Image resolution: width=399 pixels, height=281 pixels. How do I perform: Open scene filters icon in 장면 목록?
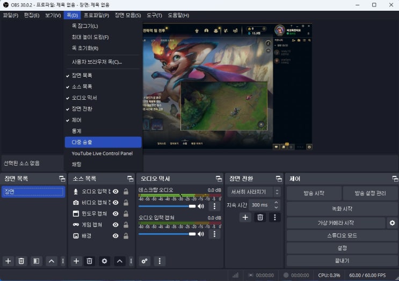(37, 261)
